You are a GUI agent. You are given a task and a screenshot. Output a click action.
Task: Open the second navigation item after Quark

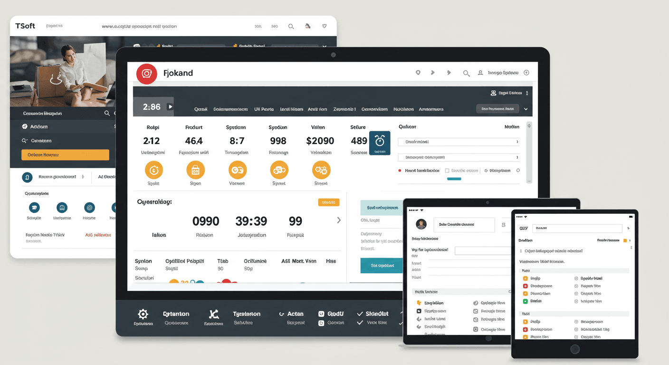(230, 109)
